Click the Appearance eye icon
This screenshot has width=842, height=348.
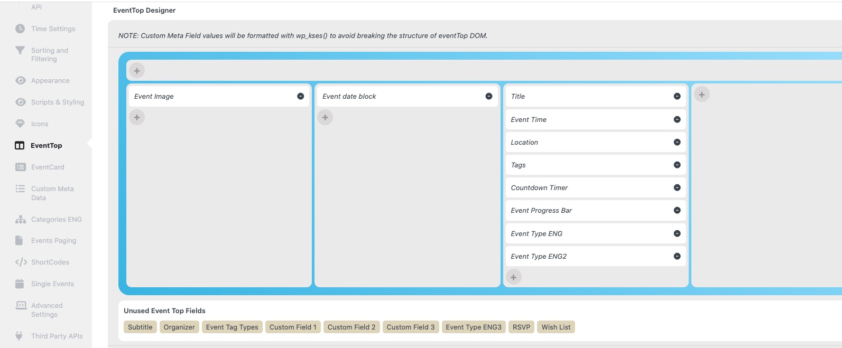point(20,80)
